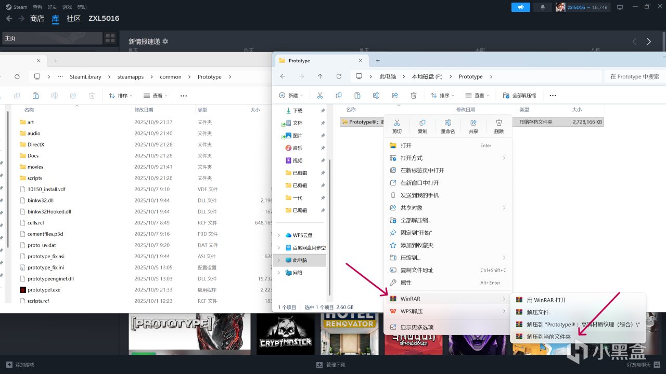Switch to the Steam 社区 tab

pyautogui.click(x=74, y=18)
